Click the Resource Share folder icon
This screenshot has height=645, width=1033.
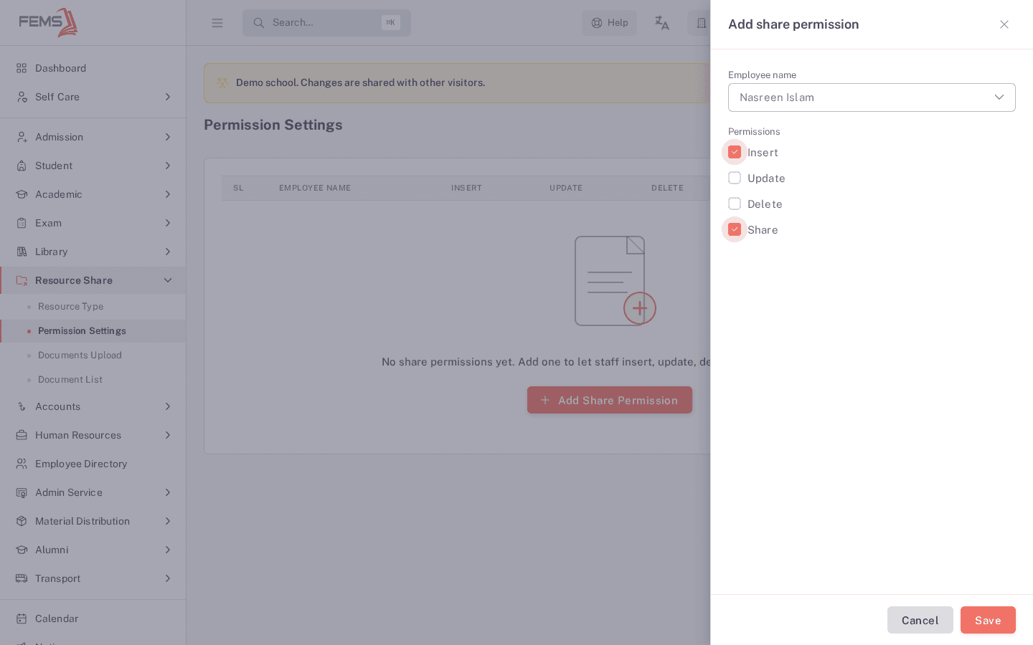[x=22, y=280]
